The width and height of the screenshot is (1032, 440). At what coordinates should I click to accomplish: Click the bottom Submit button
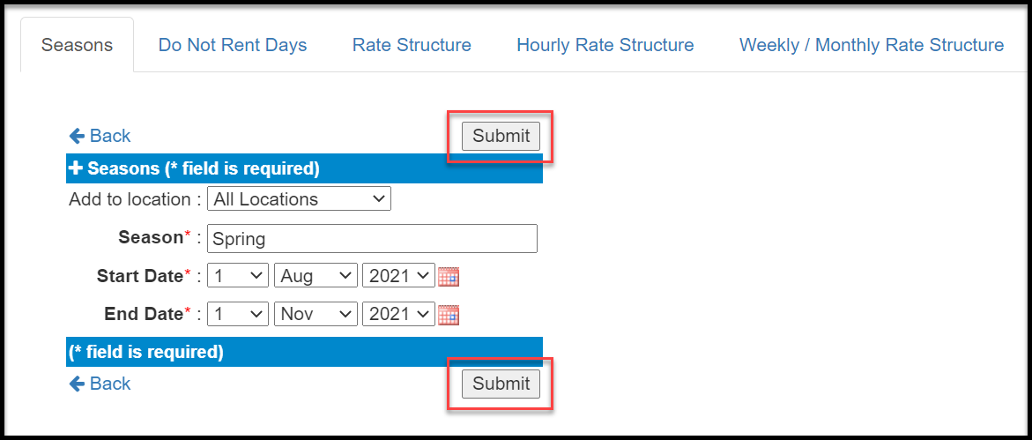click(x=501, y=384)
